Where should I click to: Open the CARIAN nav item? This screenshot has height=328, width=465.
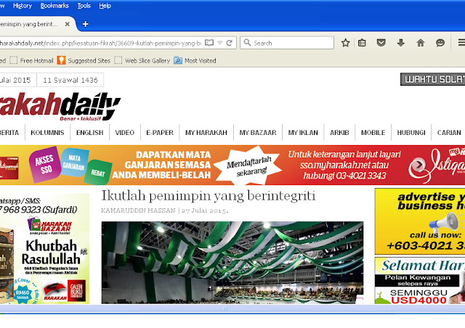point(449,133)
